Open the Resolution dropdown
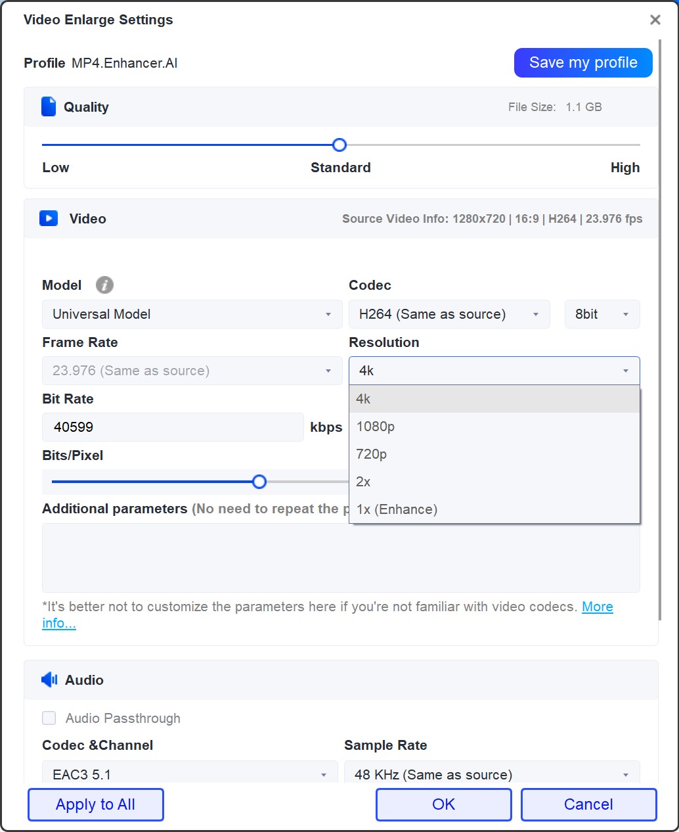 coord(494,371)
